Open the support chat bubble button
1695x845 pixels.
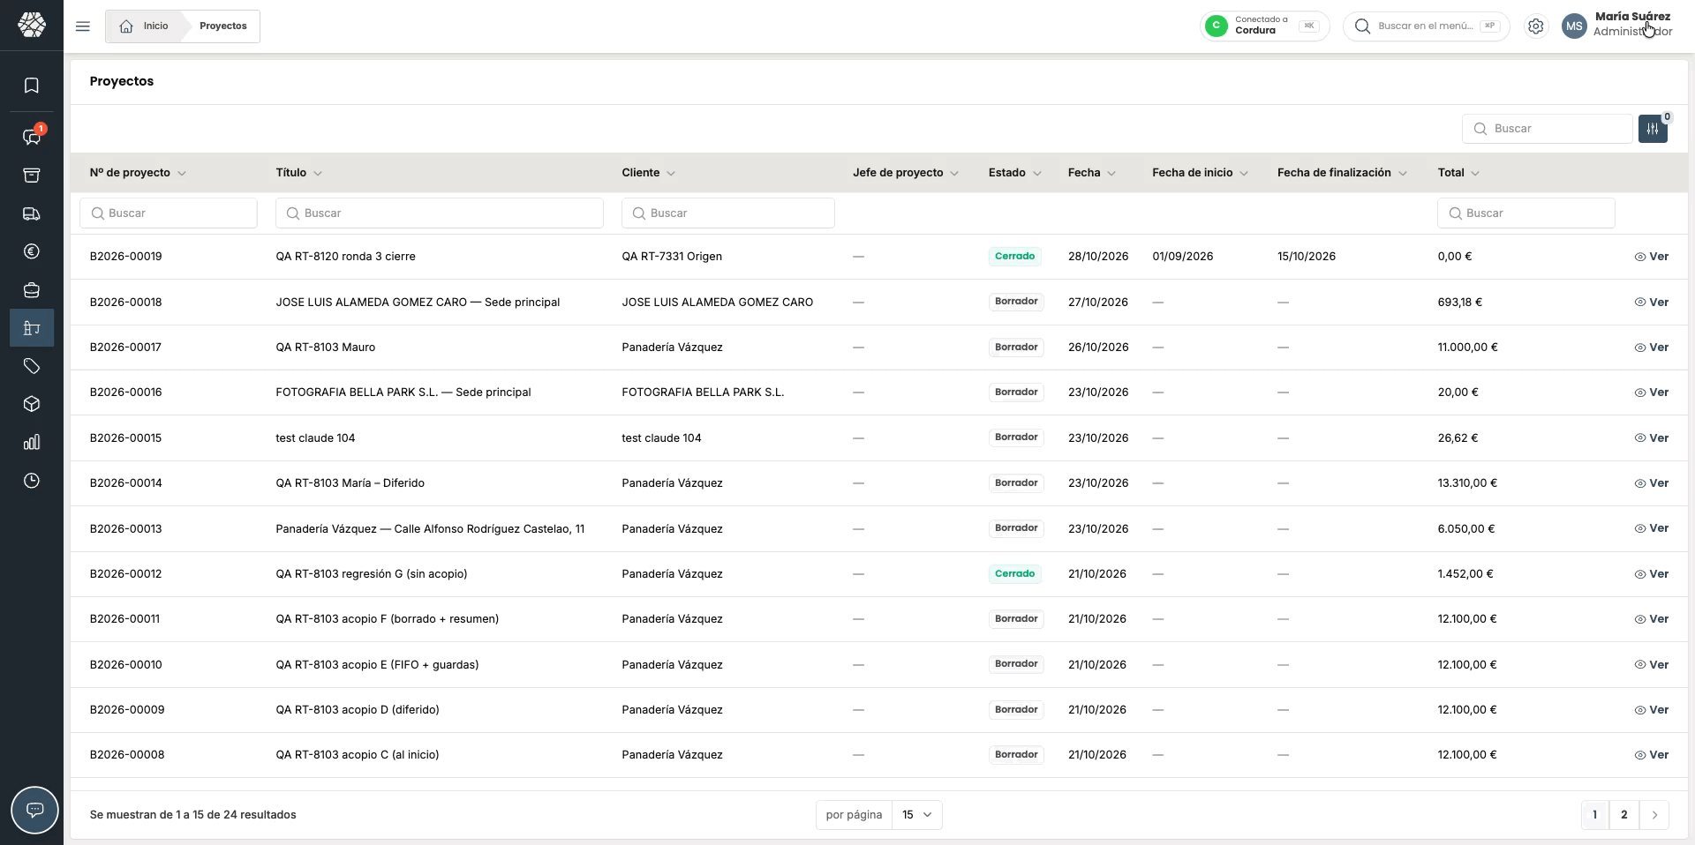(34, 810)
